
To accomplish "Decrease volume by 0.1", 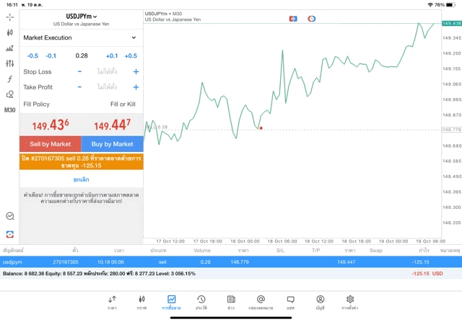I will pyautogui.click(x=51, y=56).
